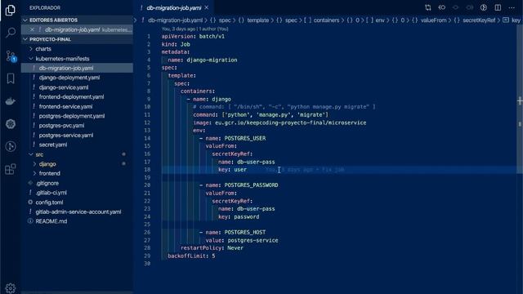Viewport: 523px width, 294px height.
Task: Click the editor vertical scrollbar marker
Action: [520, 100]
